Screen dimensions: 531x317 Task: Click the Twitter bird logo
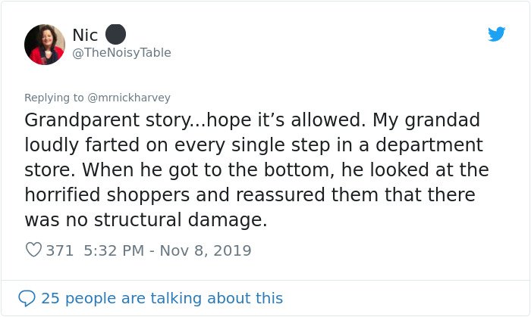[x=496, y=34]
